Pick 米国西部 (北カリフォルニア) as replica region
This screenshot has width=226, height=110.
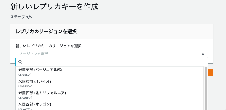109,95
